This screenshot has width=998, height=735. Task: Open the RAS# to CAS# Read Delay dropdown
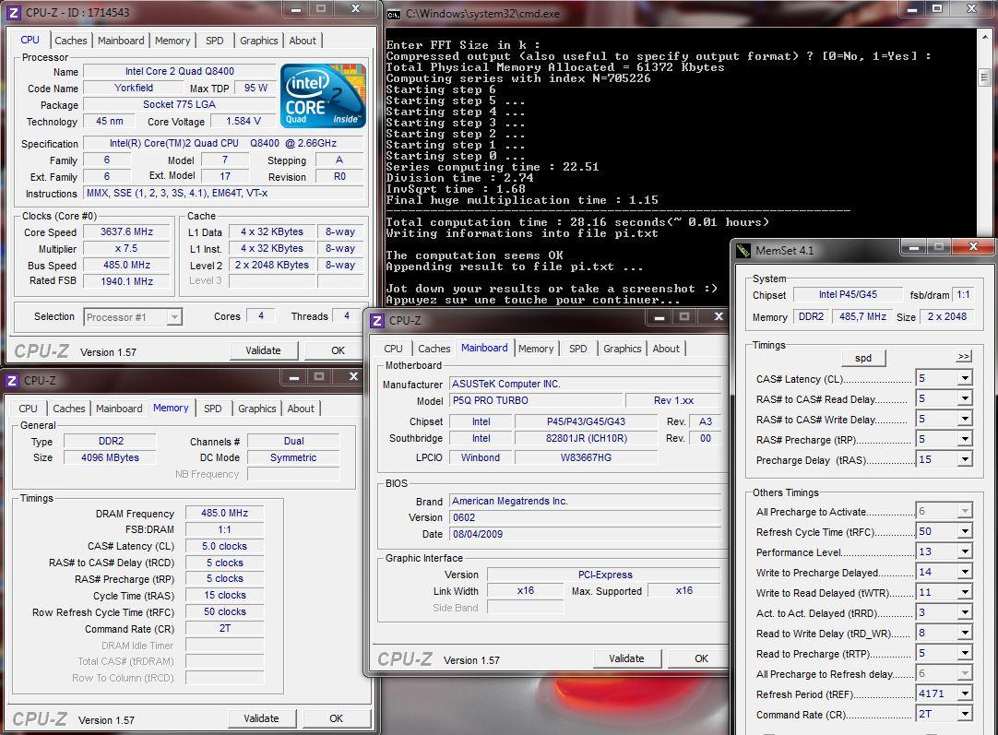point(965,399)
